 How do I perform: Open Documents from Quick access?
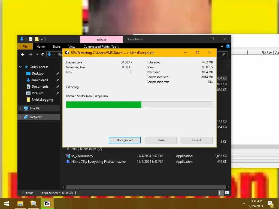tap(40, 87)
